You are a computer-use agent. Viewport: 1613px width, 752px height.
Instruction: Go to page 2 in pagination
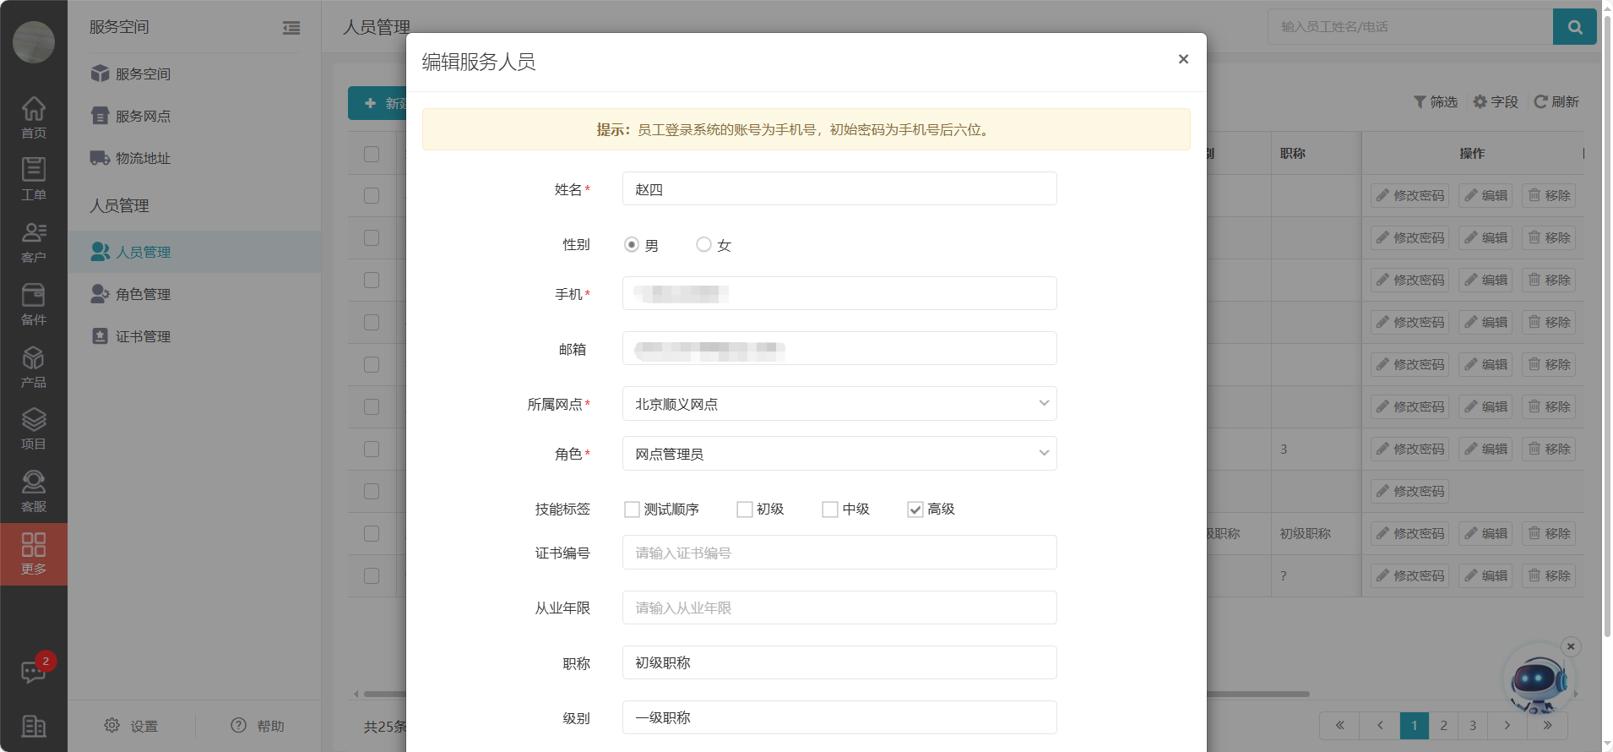click(x=1443, y=725)
